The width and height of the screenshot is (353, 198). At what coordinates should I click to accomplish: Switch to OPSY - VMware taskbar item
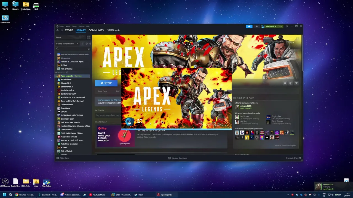pos(121,195)
